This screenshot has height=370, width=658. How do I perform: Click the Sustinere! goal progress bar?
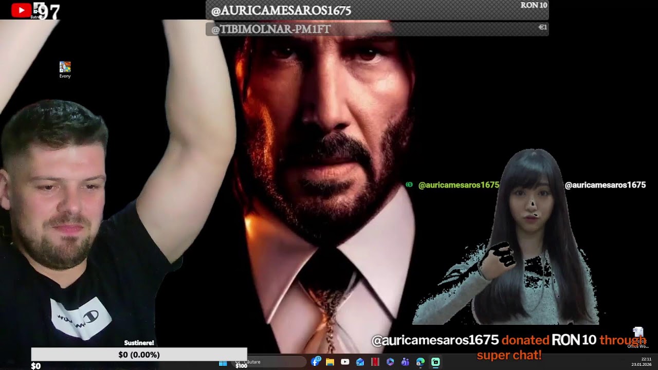point(139,355)
